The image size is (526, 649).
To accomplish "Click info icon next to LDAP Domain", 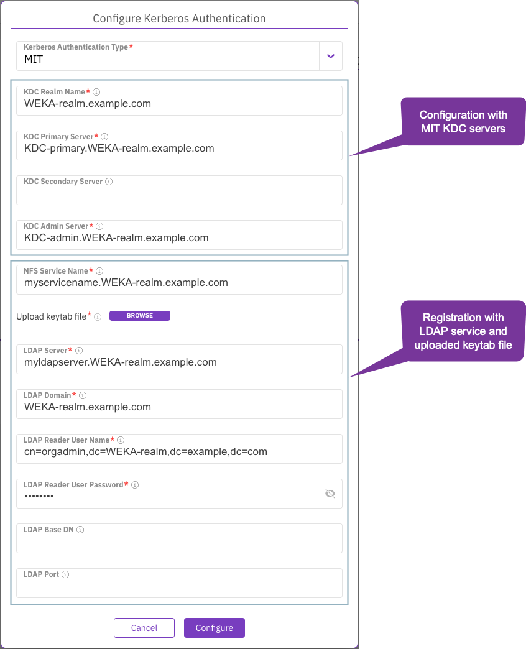I will pos(83,395).
